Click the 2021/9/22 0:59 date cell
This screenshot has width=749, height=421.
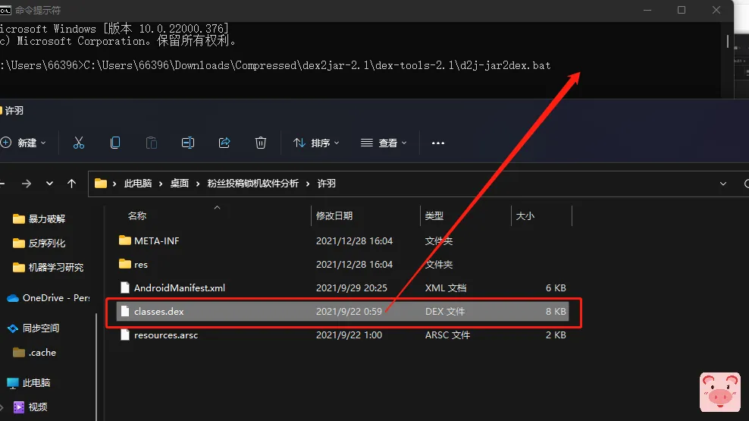349,312
